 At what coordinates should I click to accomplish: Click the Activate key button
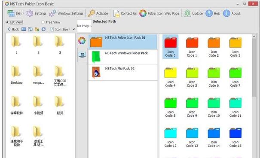point(98,13)
